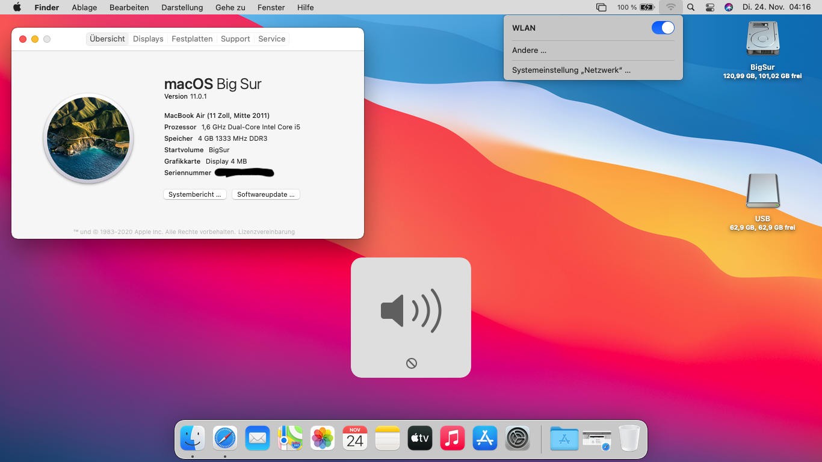This screenshot has height=462, width=822.
Task: Open Control Center from the menu bar
Action: click(x=710, y=7)
